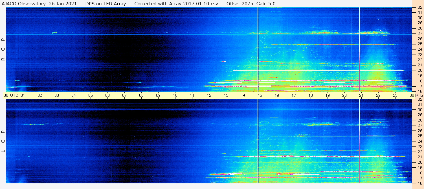Viewport: 424px width, 189px height.
Task: Click the 20 MHz label of LCP panel
Action: [x=419, y=162]
